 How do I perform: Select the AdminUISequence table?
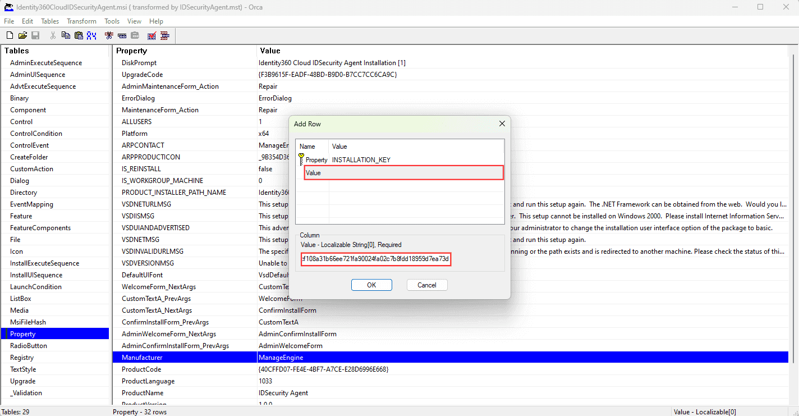click(x=38, y=75)
